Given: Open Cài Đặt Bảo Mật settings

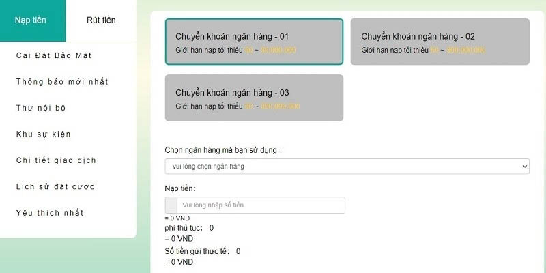Looking at the screenshot, I should point(54,55).
